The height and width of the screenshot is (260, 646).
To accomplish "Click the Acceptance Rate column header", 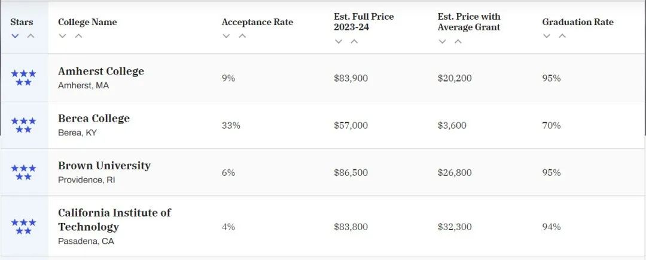I will [x=257, y=22].
